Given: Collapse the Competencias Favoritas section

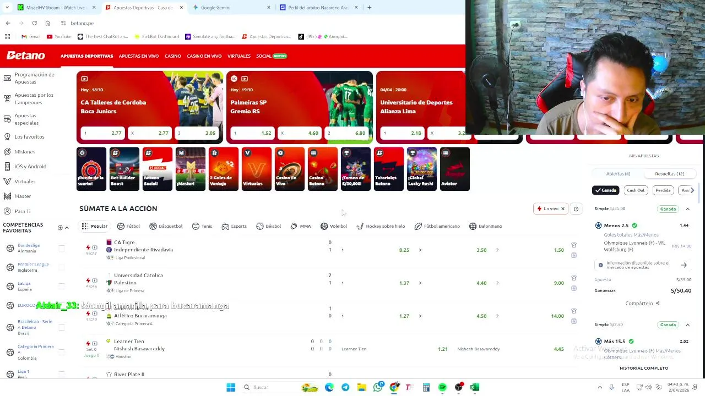Looking at the screenshot, I should click(67, 228).
